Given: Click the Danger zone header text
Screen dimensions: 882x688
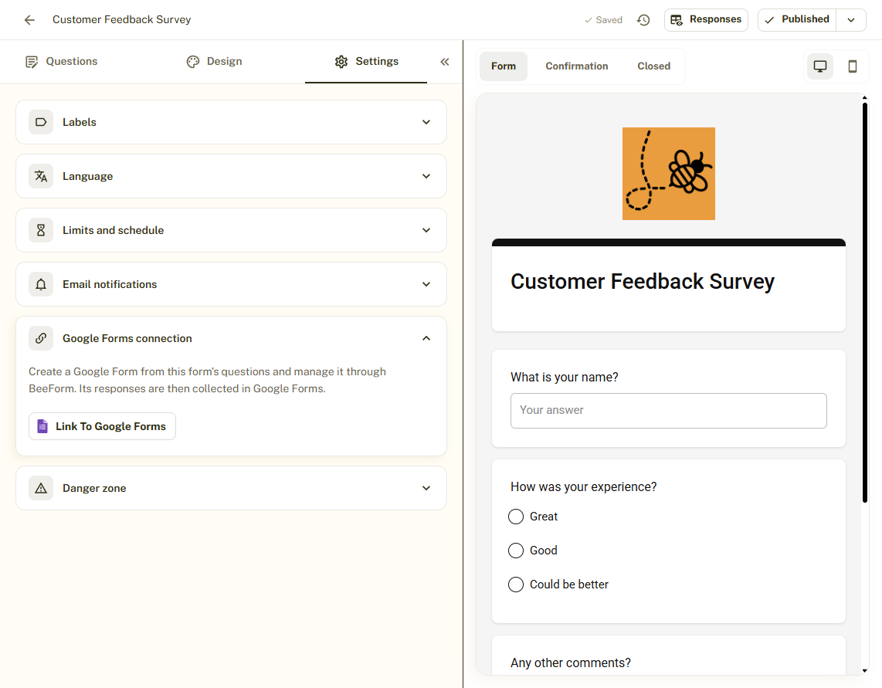Looking at the screenshot, I should click(94, 488).
